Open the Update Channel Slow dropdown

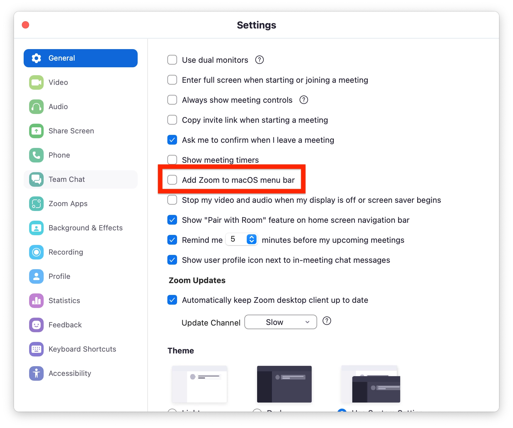pos(281,322)
